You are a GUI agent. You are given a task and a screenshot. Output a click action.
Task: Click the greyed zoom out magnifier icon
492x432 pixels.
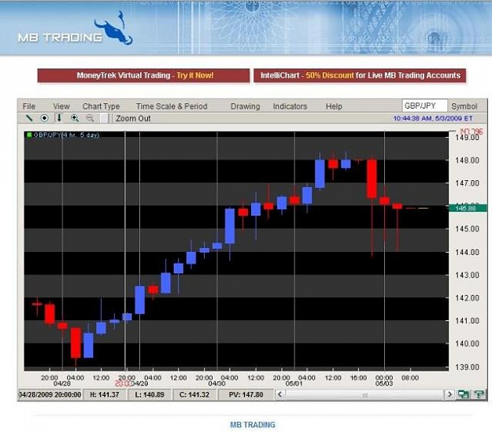[x=90, y=118]
